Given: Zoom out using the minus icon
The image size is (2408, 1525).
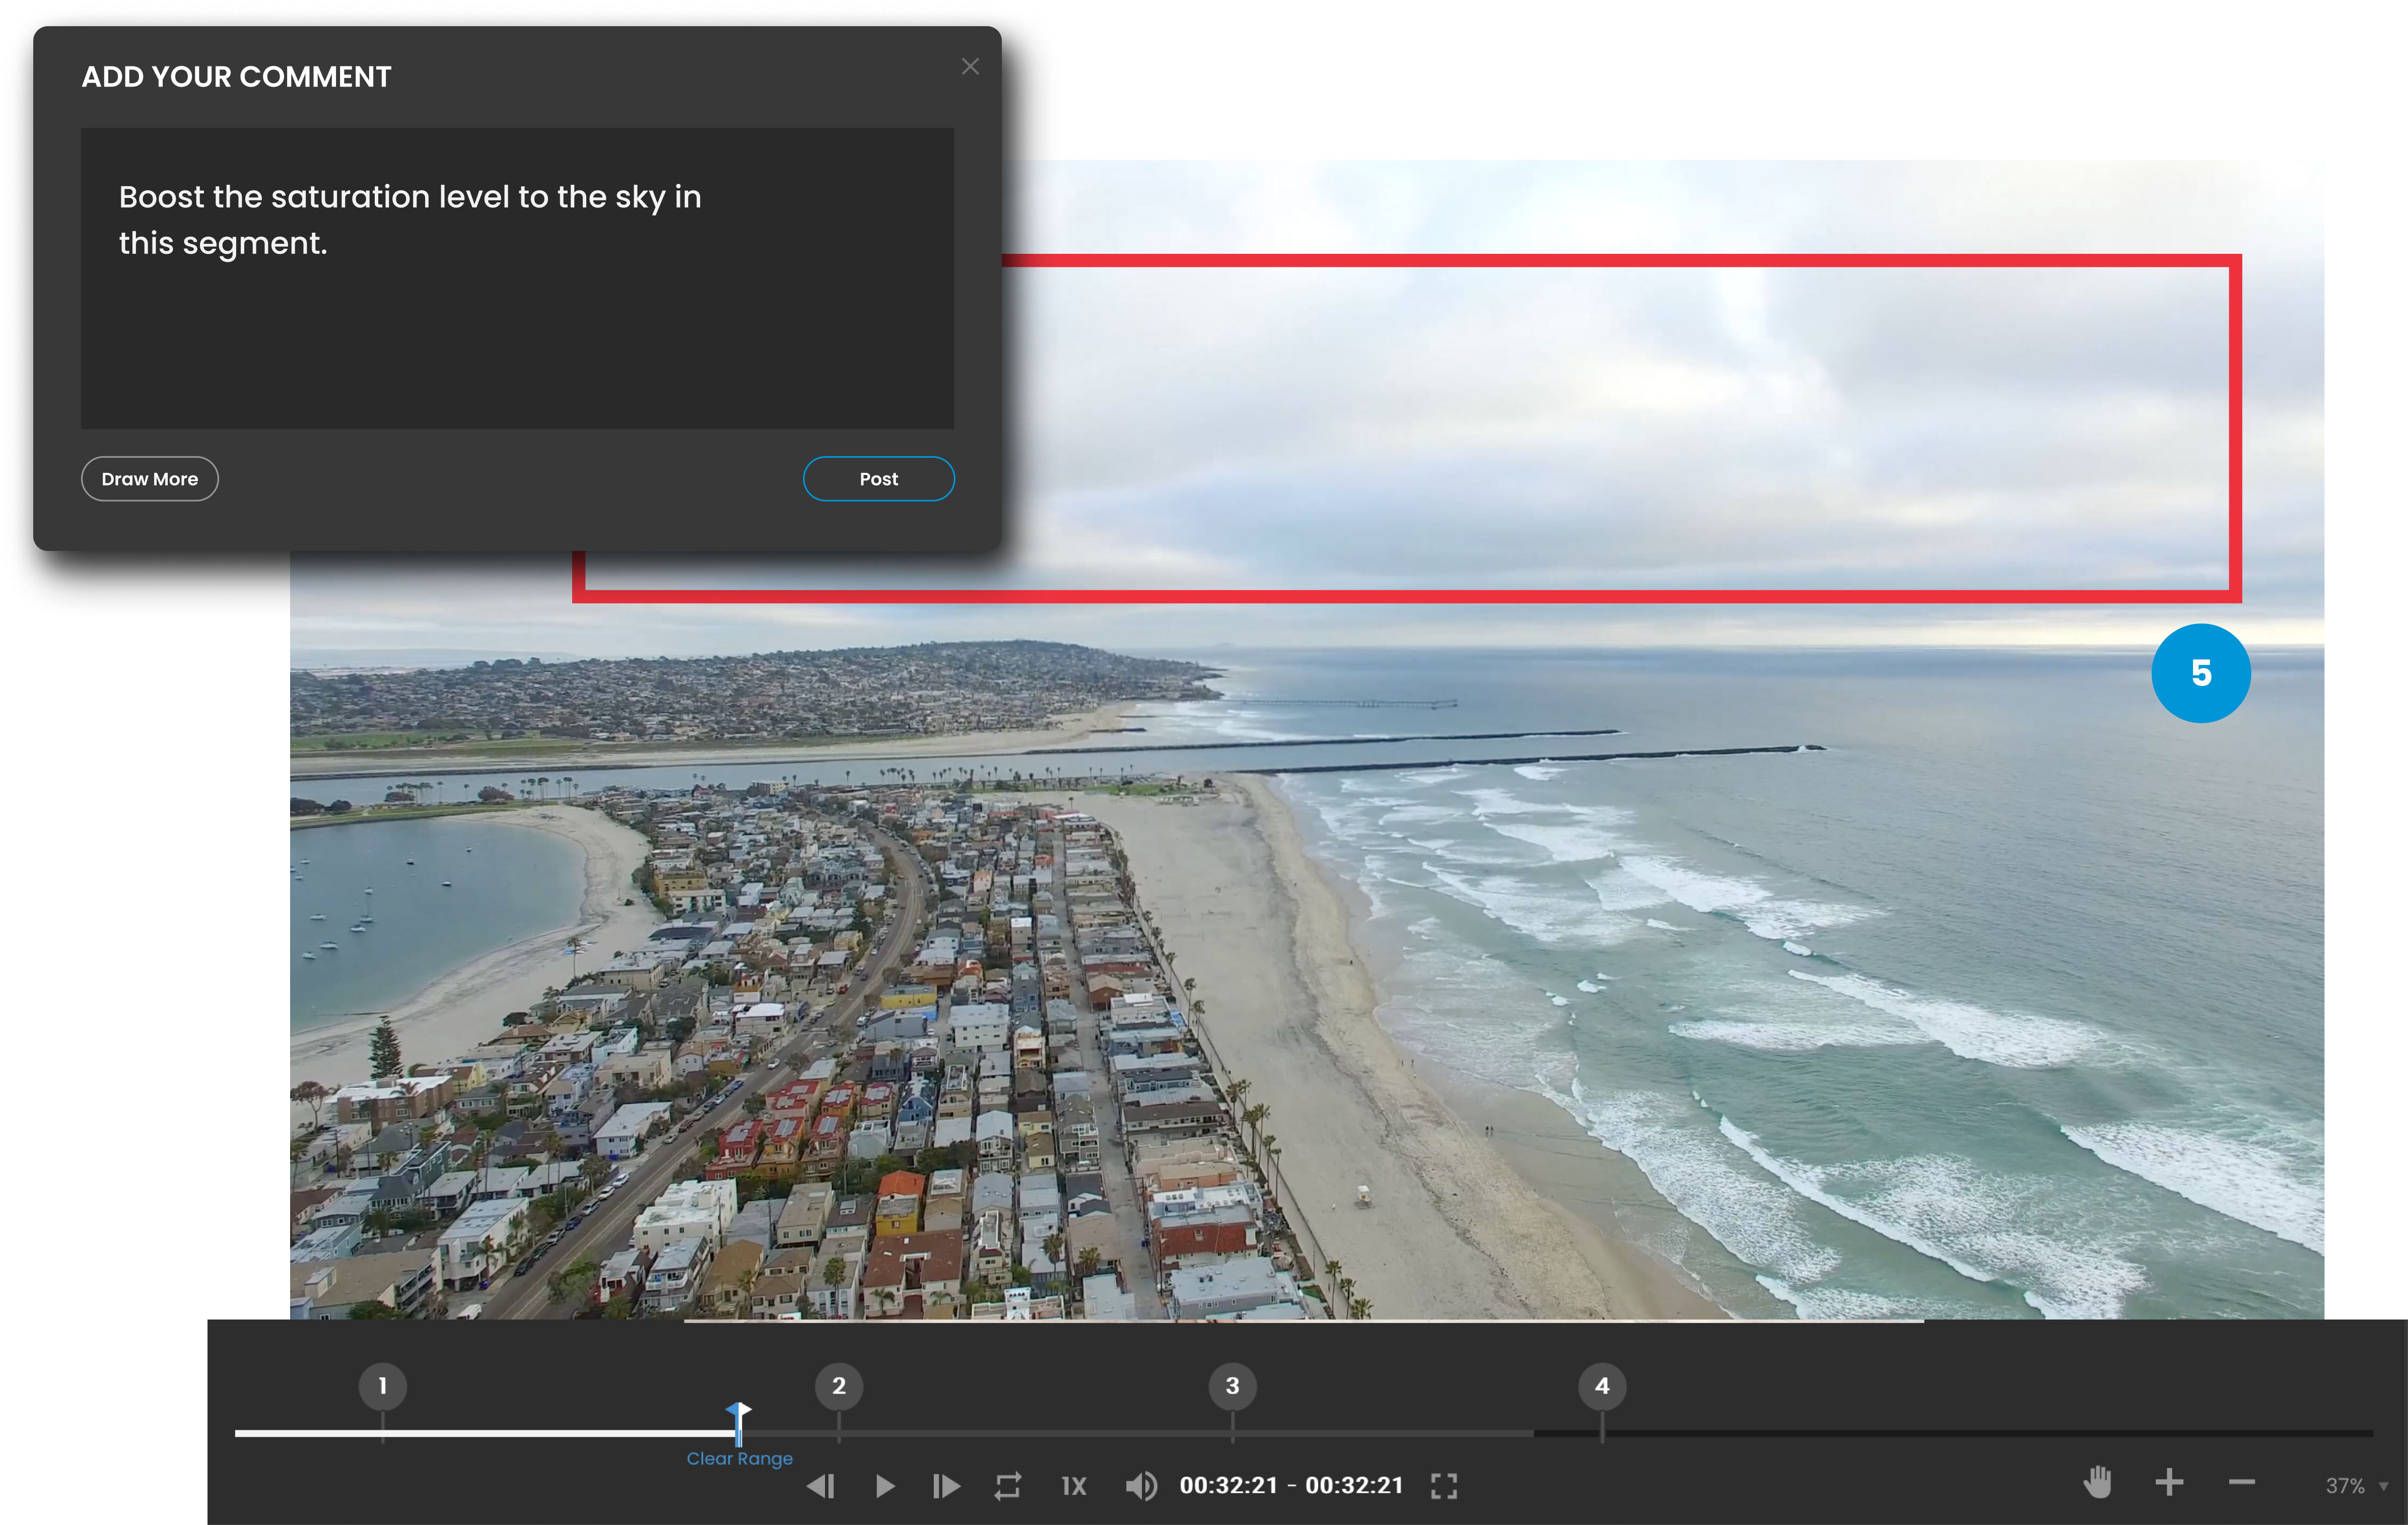Looking at the screenshot, I should (2242, 1484).
